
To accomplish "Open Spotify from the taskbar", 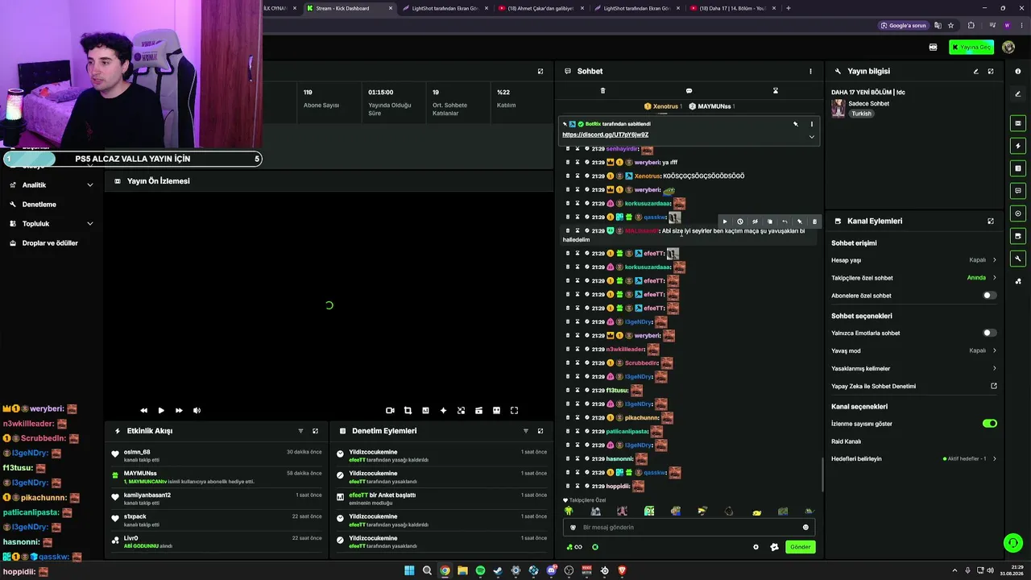I will coord(480,570).
